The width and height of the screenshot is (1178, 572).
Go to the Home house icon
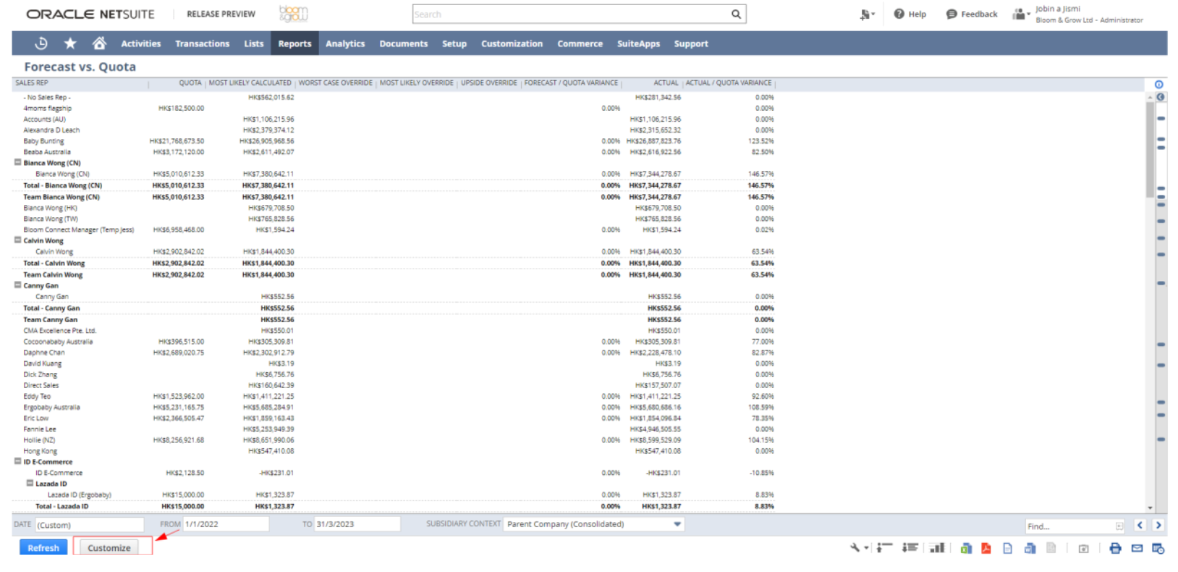99,43
